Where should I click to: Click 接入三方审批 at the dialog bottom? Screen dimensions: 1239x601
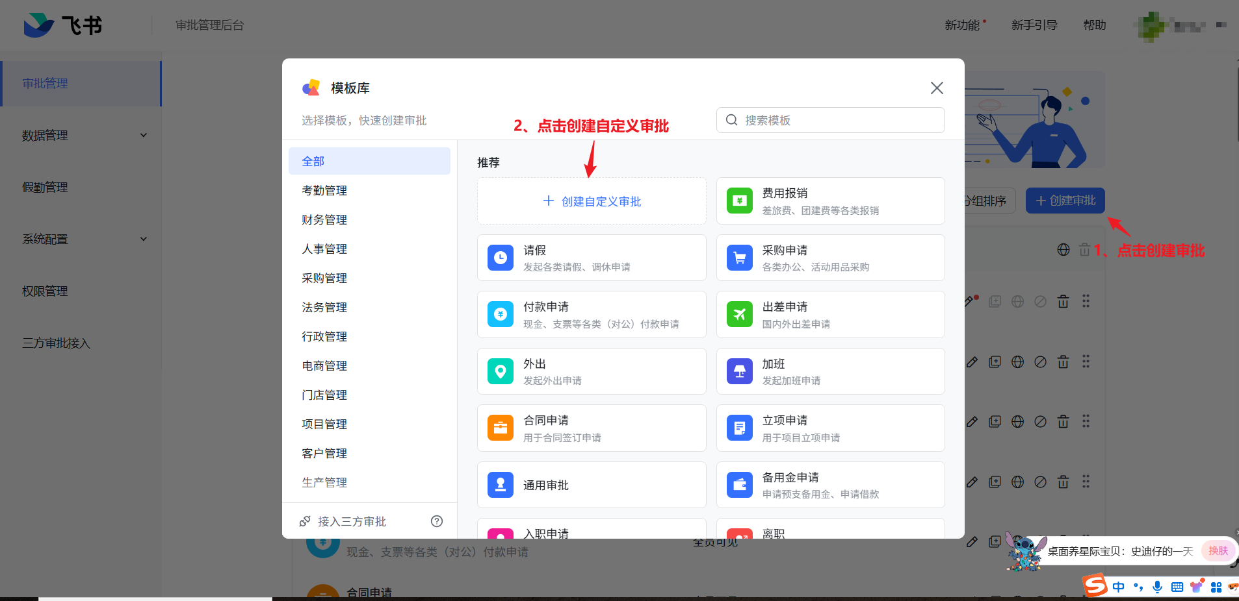click(x=351, y=521)
